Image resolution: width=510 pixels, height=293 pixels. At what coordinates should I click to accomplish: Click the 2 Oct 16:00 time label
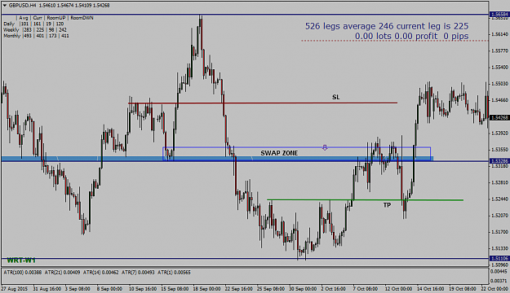pyautogui.click(x=333, y=288)
